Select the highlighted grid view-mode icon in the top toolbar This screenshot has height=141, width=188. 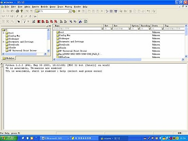click(116, 11)
